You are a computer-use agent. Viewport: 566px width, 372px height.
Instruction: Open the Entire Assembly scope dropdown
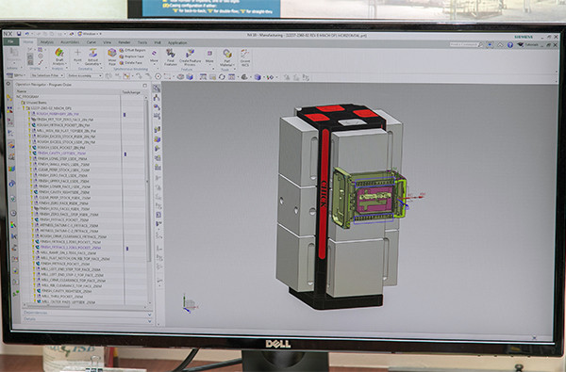85,75
